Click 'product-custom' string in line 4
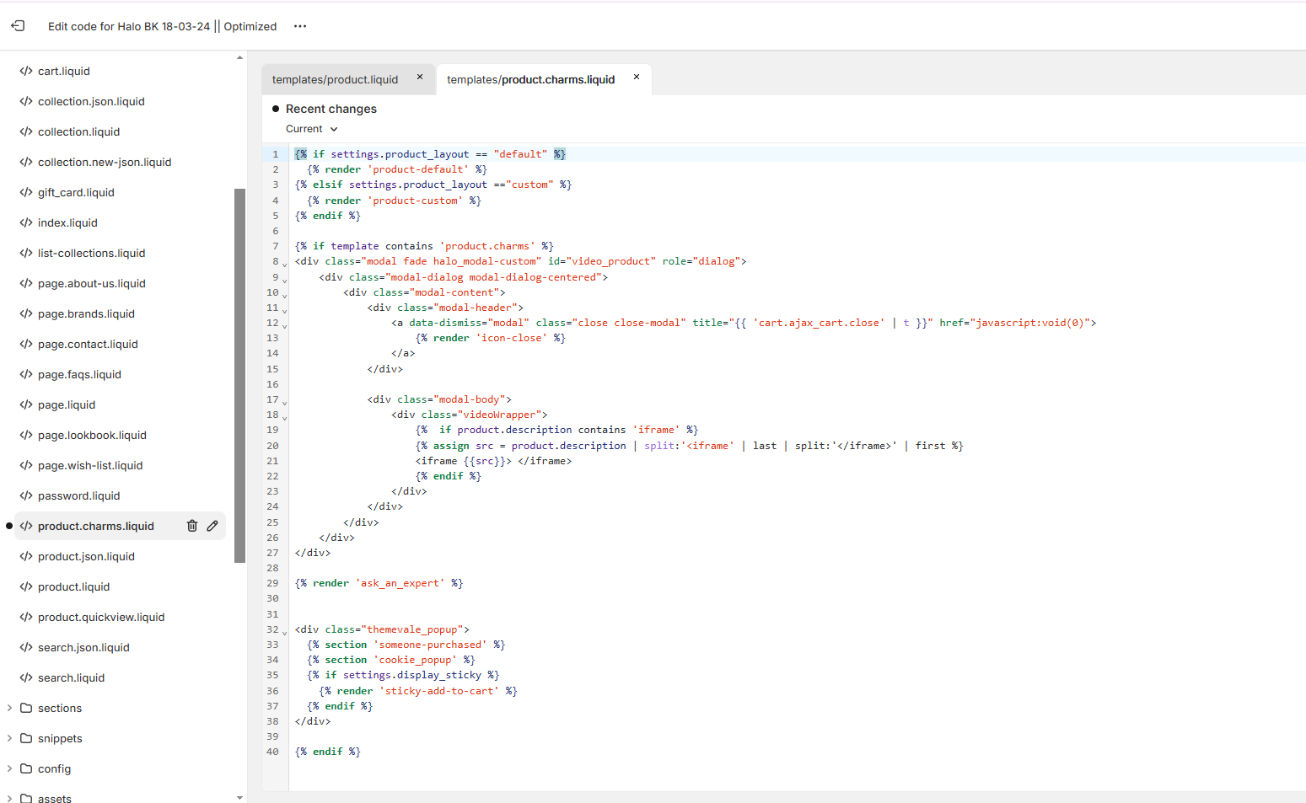This screenshot has width=1306, height=803. 416,201
